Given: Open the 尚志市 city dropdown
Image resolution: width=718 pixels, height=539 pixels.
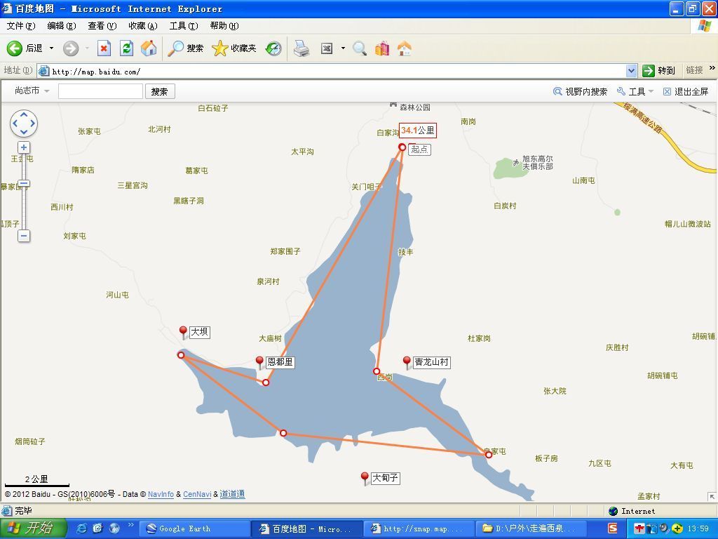Looking at the screenshot, I should click(32, 91).
